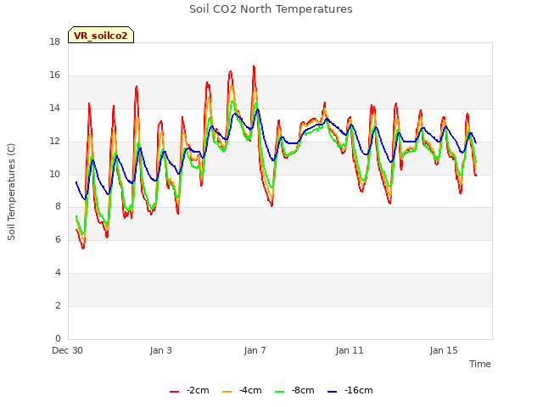543x407 pixels.
Task: Toggle the -4cm legend entry
Action: coord(242,390)
